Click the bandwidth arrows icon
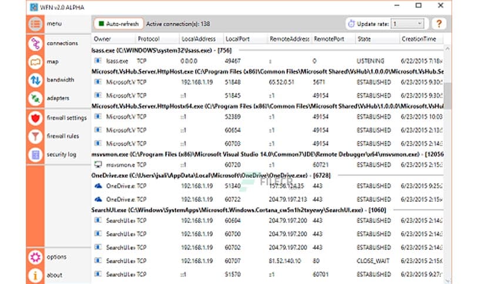491x284 pixels. (35, 80)
